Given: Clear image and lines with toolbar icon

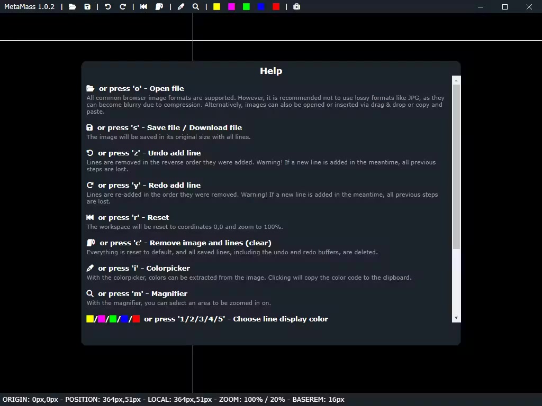Looking at the screenshot, I should click(159, 7).
